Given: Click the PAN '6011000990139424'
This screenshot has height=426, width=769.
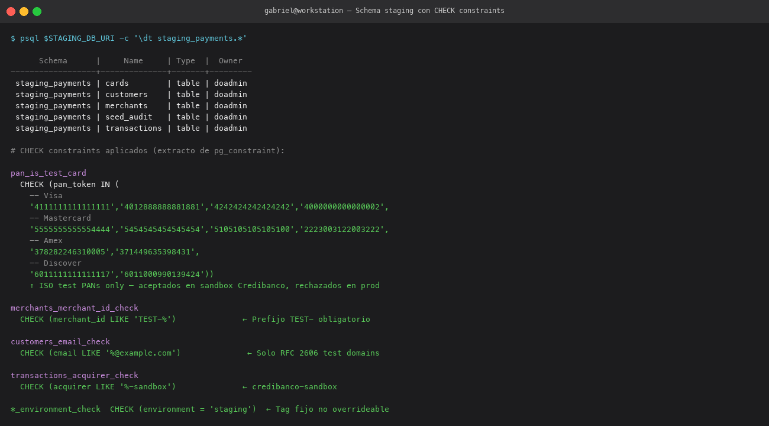Looking at the screenshot, I should click(162, 275).
